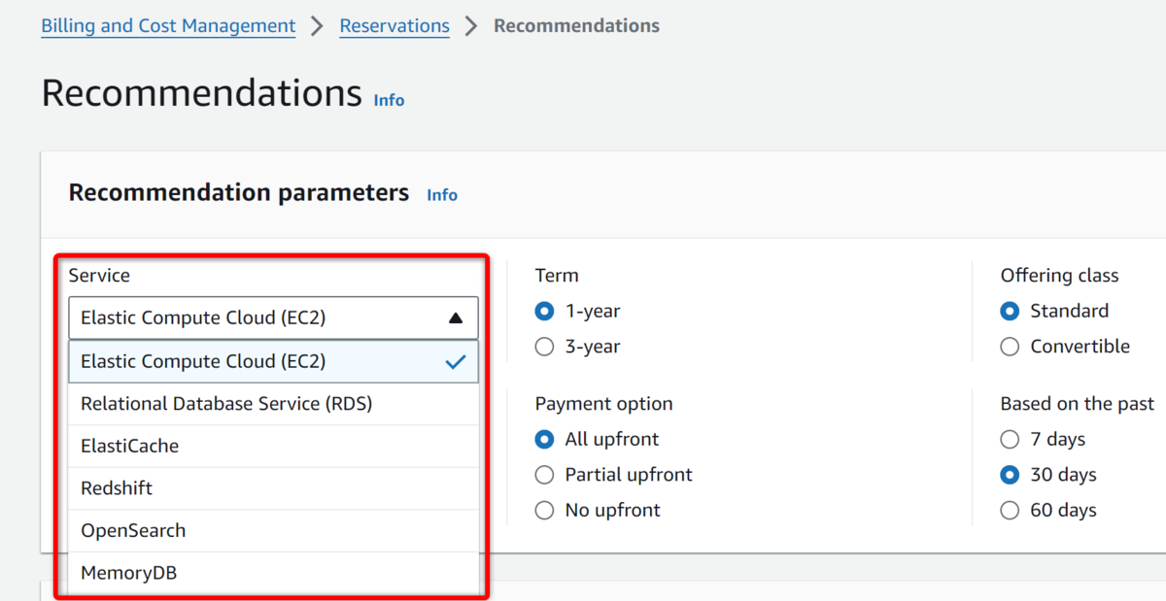Choose Elastic Compute Cloud (EC2) in list

coord(273,361)
